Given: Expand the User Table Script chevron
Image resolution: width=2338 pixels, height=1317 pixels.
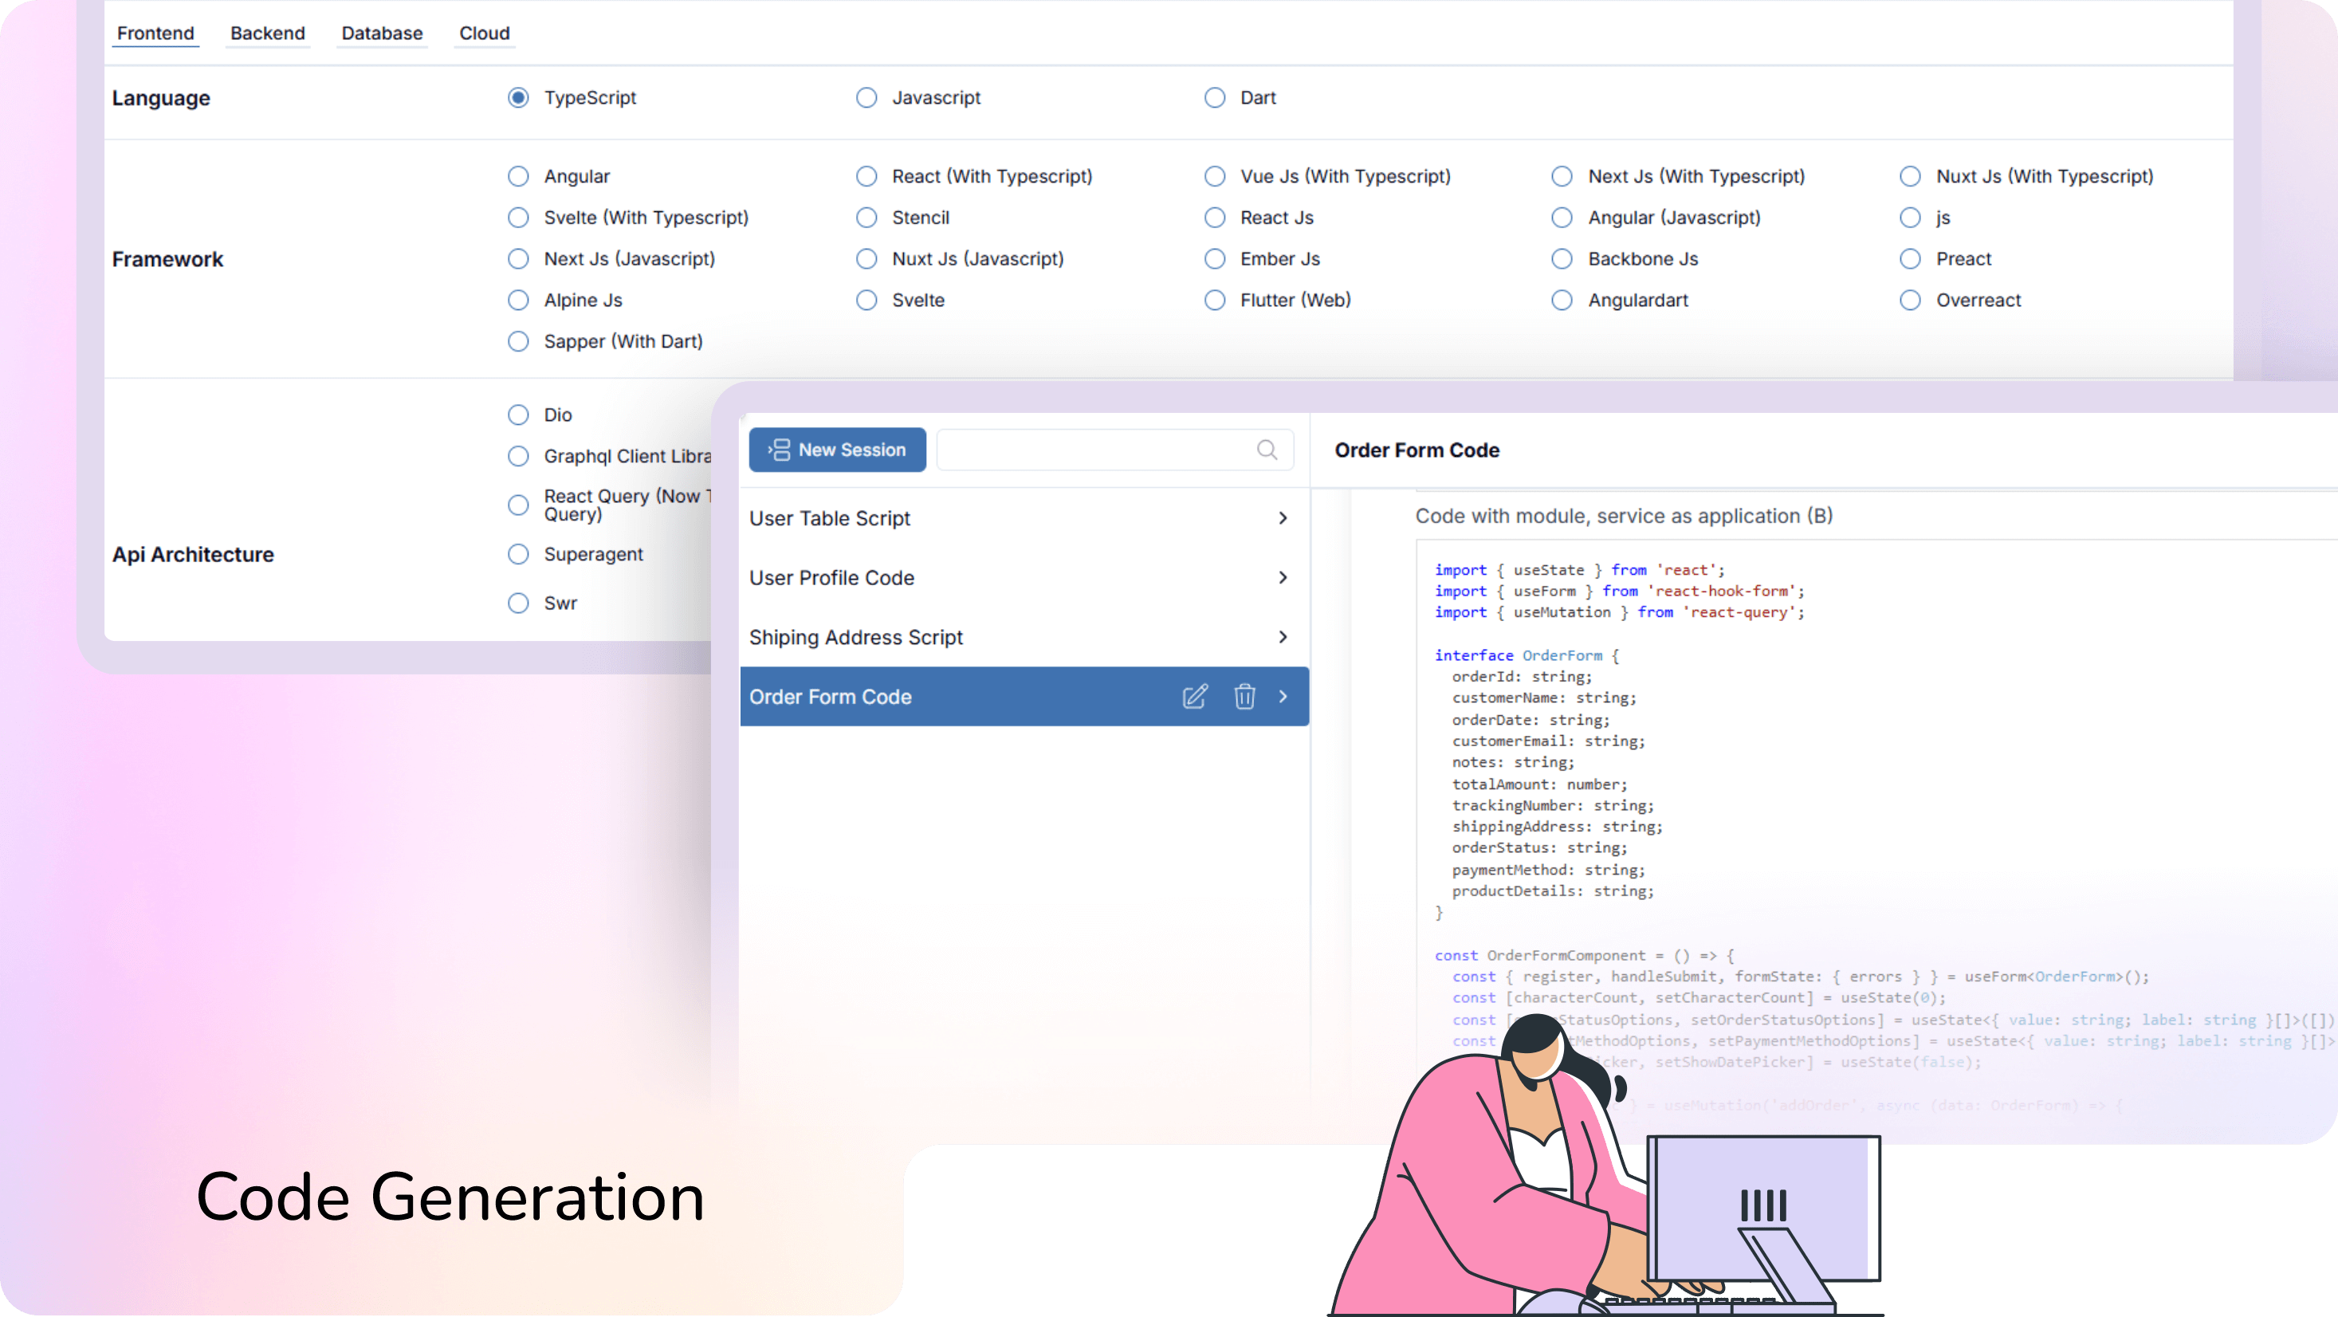Looking at the screenshot, I should coord(1283,518).
